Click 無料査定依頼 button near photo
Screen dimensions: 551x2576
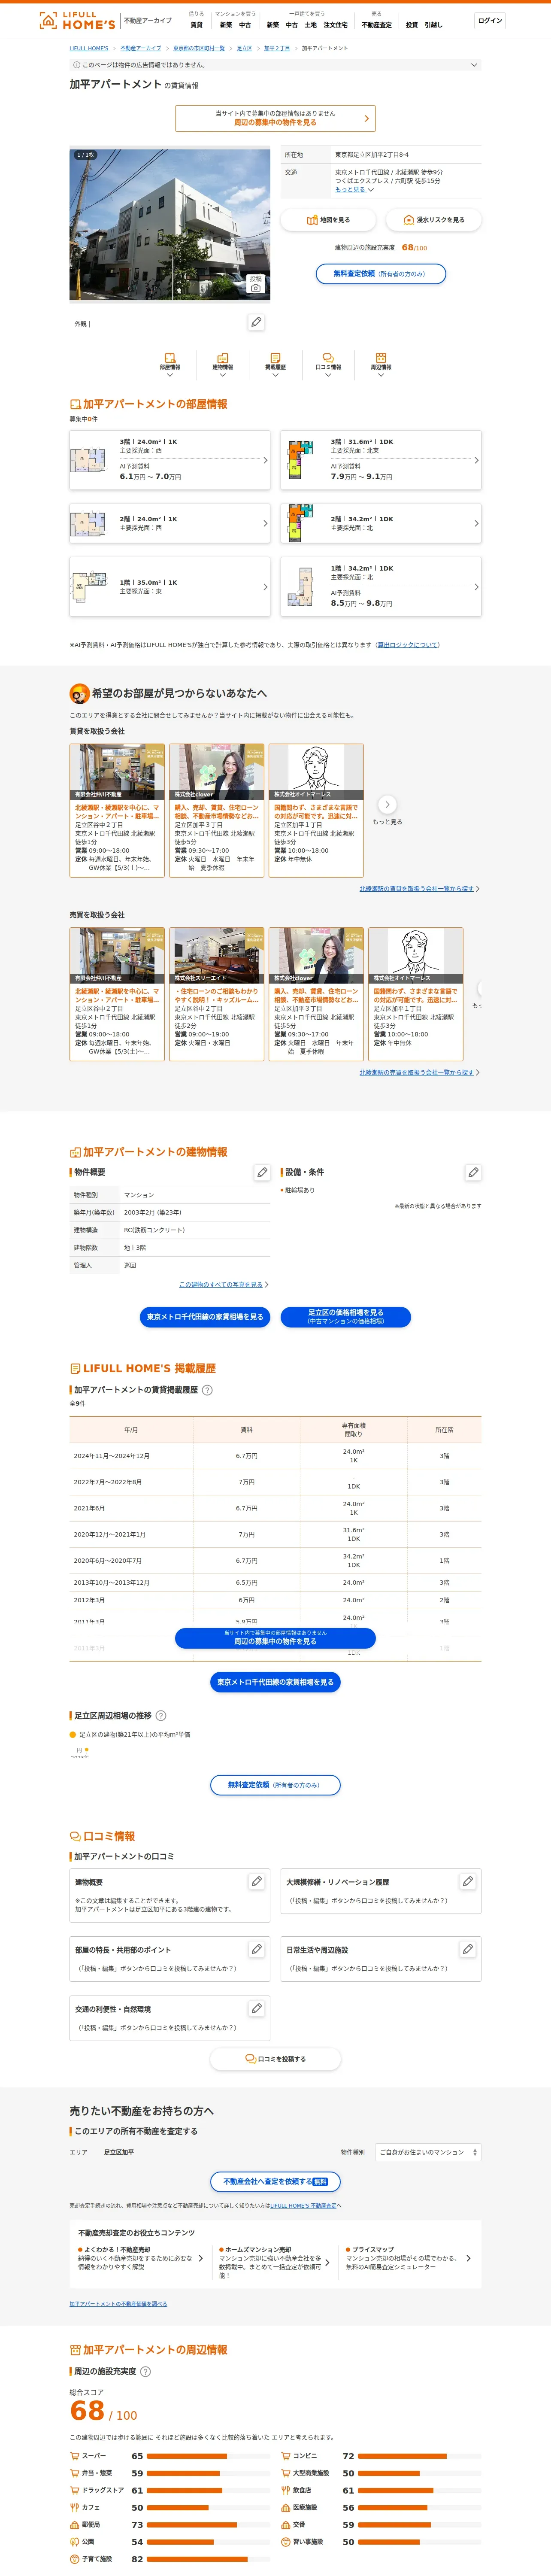(x=381, y=274)
